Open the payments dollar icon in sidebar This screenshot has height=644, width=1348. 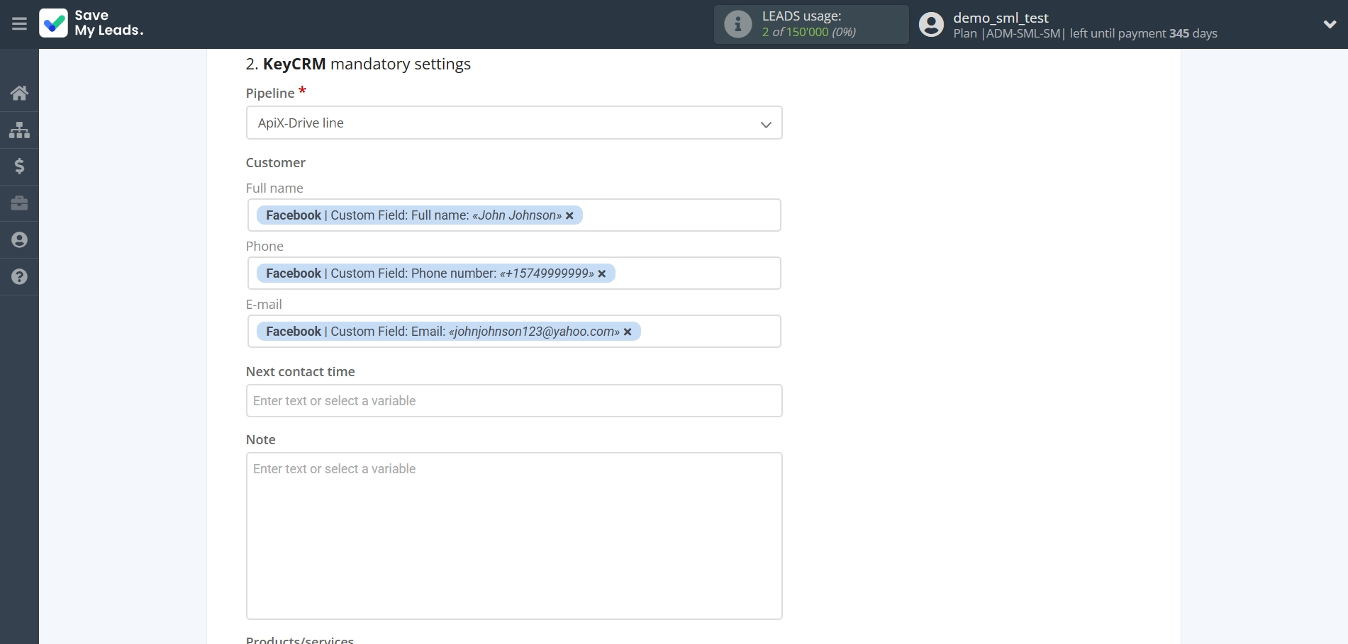point(19,166)
